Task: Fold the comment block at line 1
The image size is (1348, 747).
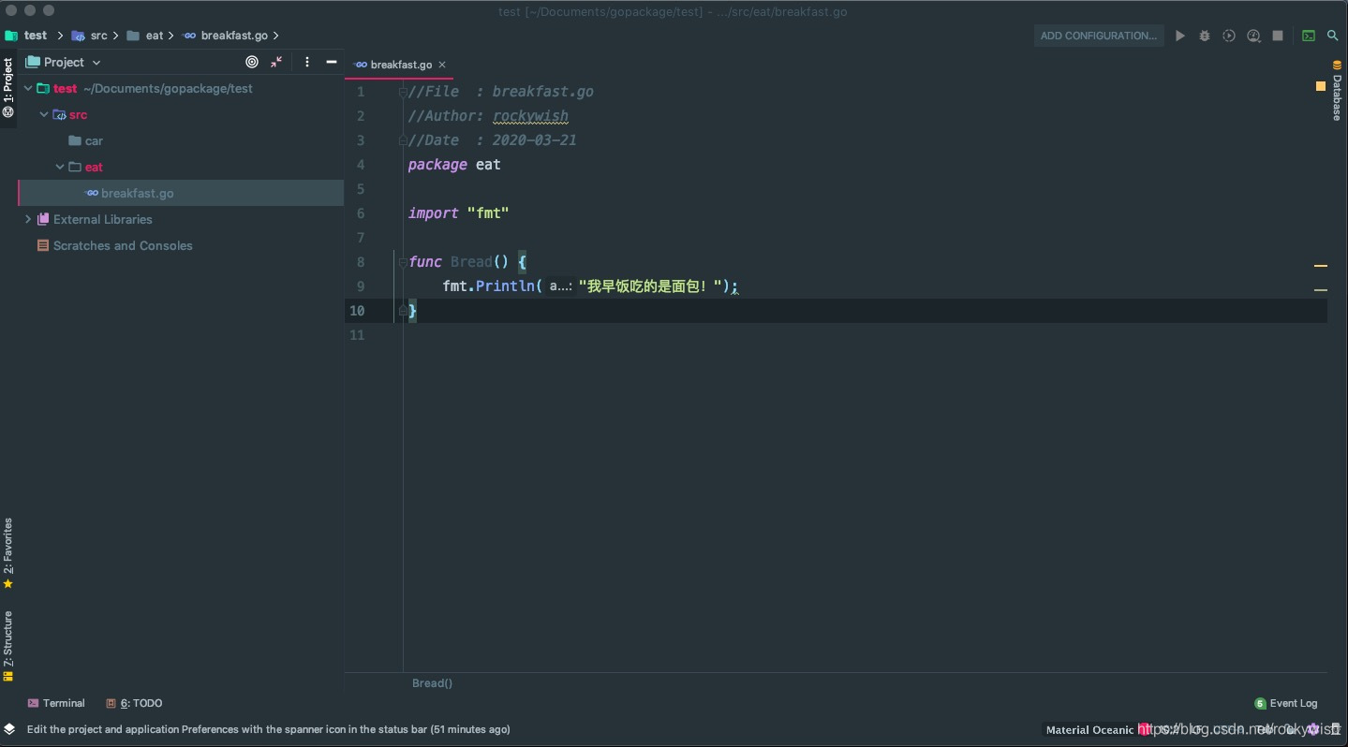Action: (403, 92)
